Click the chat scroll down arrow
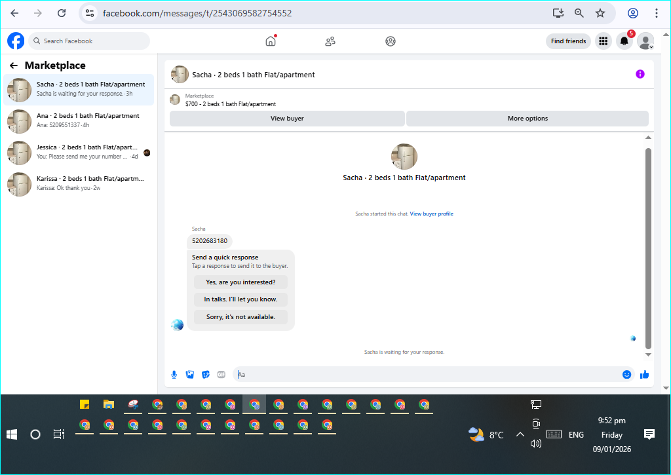The height and width of the screenshot is (475, 671). tap(648, 354)
